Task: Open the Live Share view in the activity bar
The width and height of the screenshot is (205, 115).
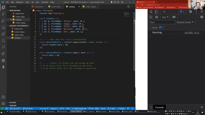Action: [x=3, y=54]
